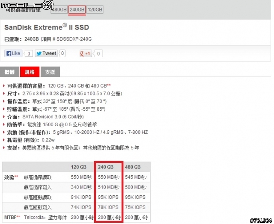Open the 支援 support tab

50,72
